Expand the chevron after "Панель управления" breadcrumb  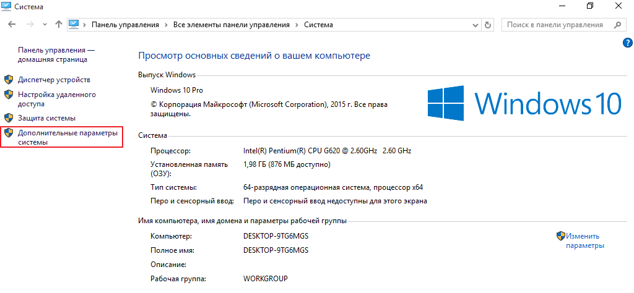click(x=167, y=25)
